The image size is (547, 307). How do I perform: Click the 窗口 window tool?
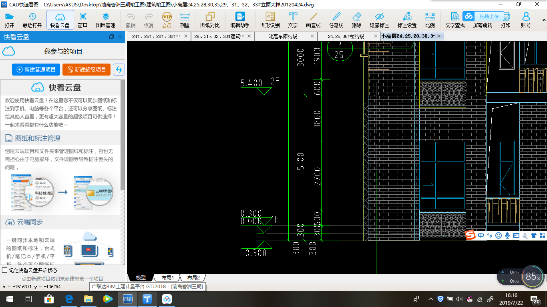[83, 20]
